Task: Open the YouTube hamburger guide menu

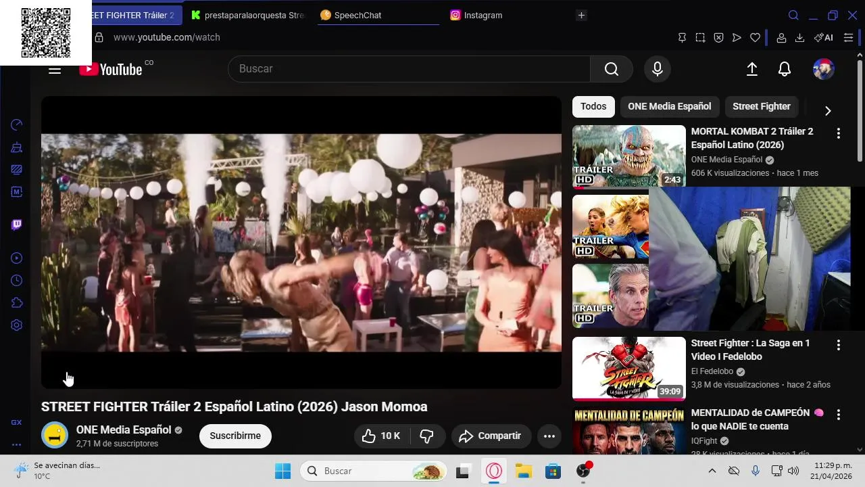Action: (x=55, y=69)
